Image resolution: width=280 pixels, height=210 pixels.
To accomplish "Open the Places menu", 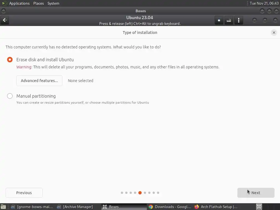I will (39, 3).
